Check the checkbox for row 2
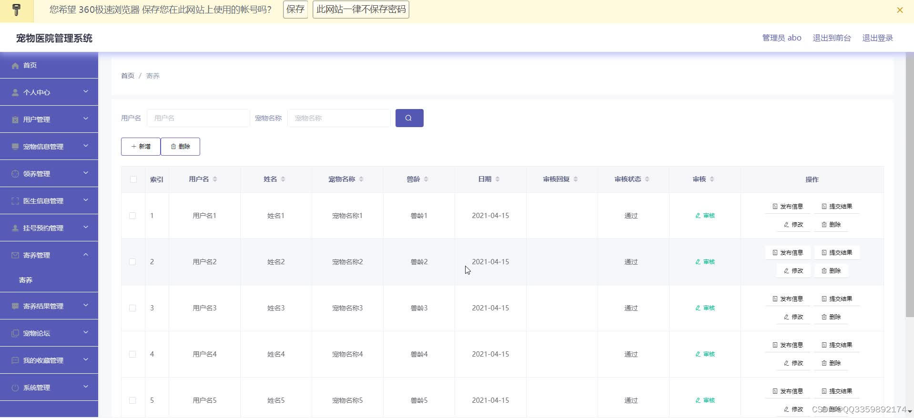 [132, 262]
